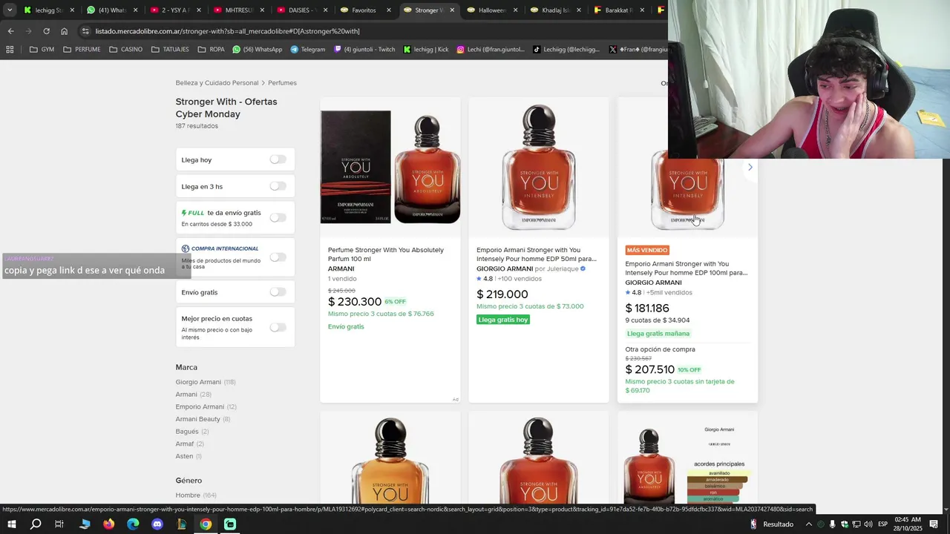Open the CASINO bookmarks folder
The width and height of the screenshot is (950, 534).
pyautogui.click(x=125, y=50)
